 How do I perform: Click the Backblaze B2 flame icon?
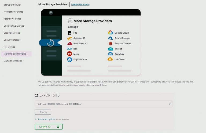[69, 44]
